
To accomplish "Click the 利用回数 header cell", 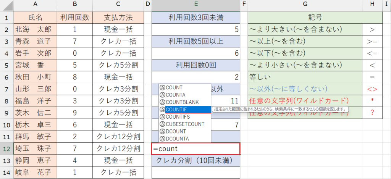I will (x=75, y=18).
